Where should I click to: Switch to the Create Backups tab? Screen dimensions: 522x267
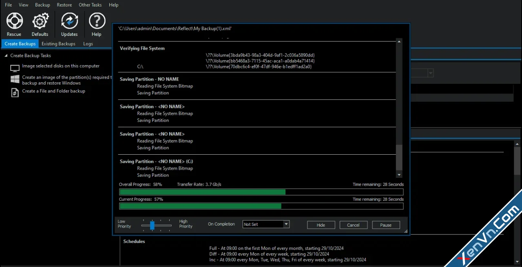(20, 44)
